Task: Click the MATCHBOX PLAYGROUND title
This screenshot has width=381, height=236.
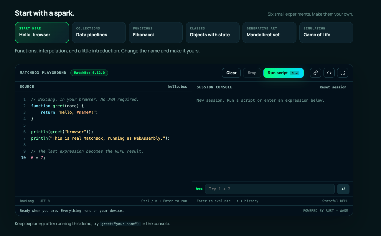Action: (x=43, y=73)
